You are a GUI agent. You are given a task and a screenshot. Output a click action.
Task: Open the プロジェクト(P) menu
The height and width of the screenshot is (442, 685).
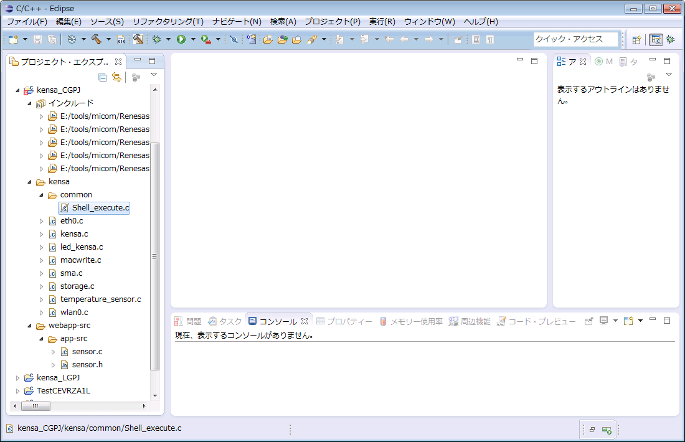[x=333, y=21]
